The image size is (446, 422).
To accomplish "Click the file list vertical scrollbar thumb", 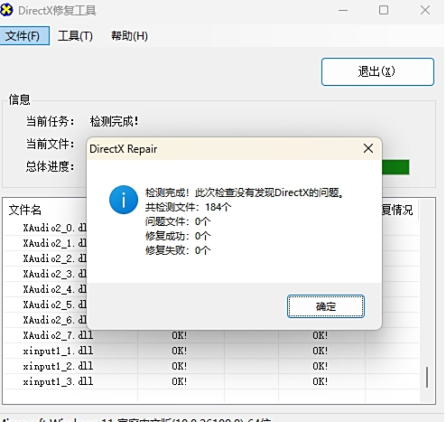I will (427, 377).
